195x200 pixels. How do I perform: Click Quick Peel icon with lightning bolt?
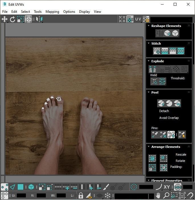coord(161,103)
